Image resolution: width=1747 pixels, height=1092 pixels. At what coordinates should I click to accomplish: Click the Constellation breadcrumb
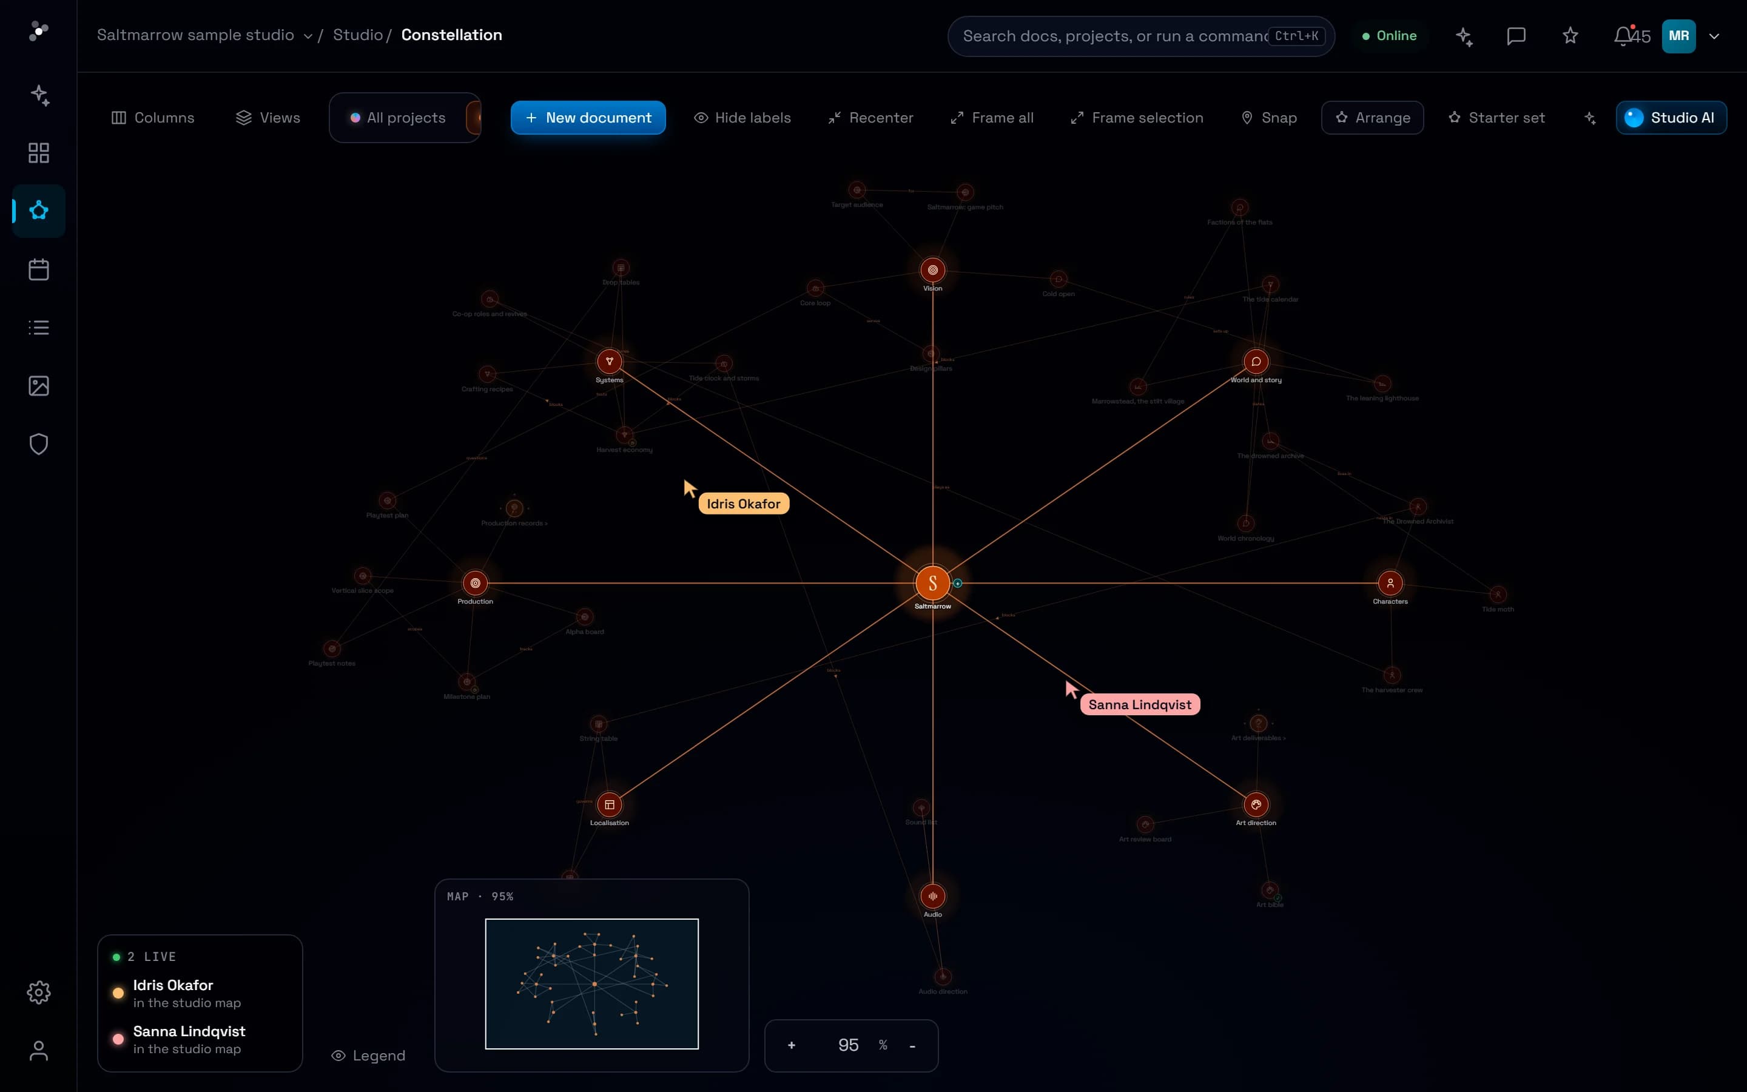tap(451, 35)
